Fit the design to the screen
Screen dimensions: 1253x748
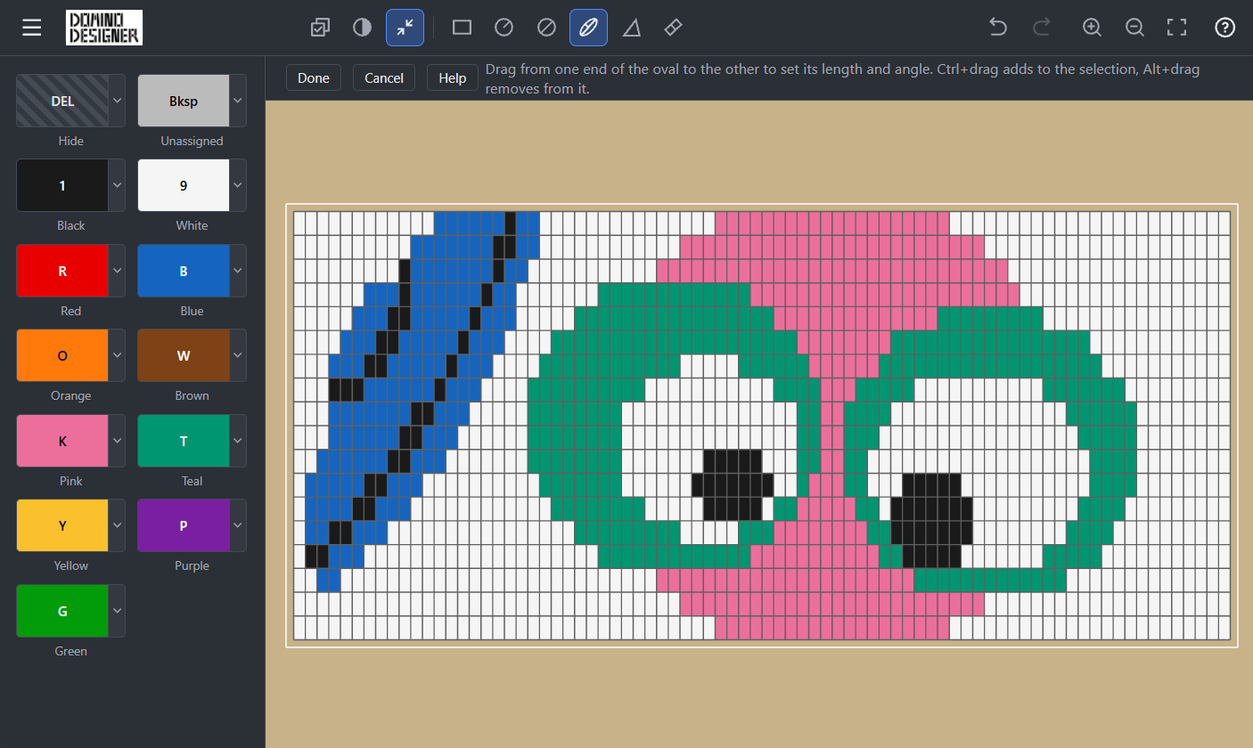coord(1177,28)
